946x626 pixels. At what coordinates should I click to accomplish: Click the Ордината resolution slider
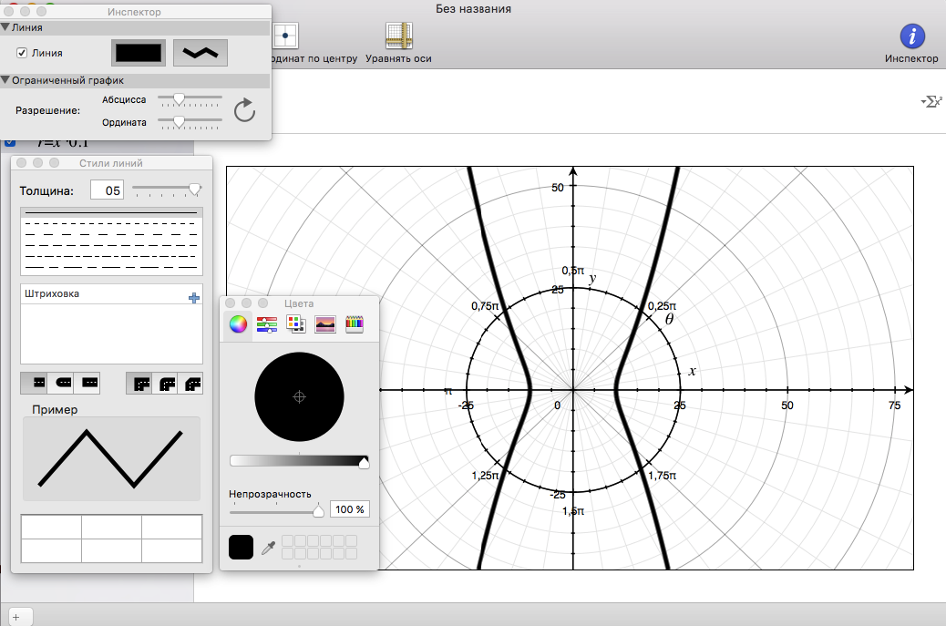click(x=190, y=122)
